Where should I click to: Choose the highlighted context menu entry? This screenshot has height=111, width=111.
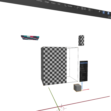[84, 63]
